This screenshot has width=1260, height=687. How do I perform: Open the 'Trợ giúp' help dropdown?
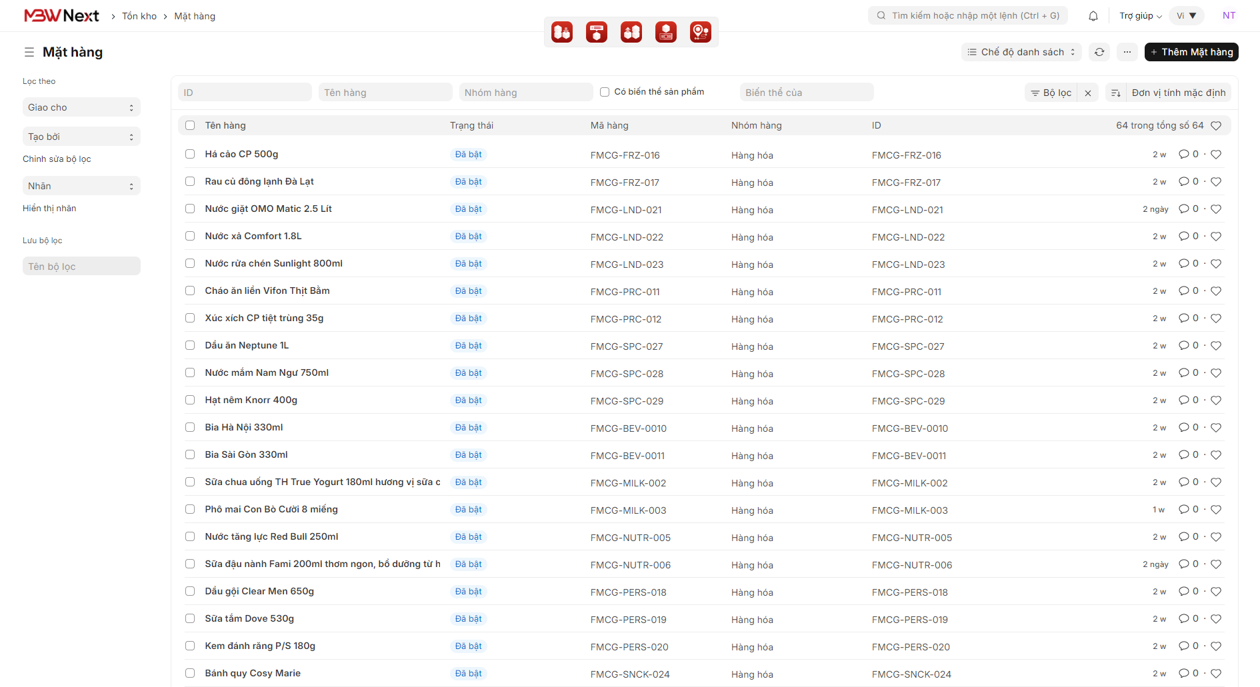(x=1140, y=16)
